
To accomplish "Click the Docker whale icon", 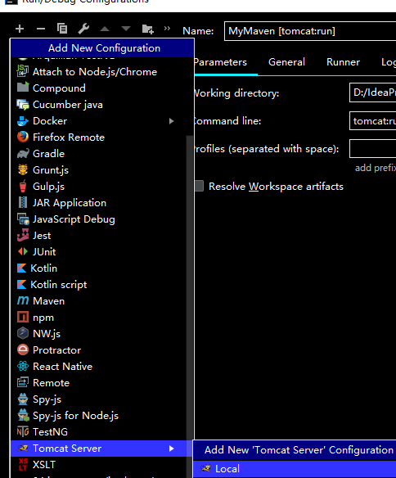I will [23, 121].
